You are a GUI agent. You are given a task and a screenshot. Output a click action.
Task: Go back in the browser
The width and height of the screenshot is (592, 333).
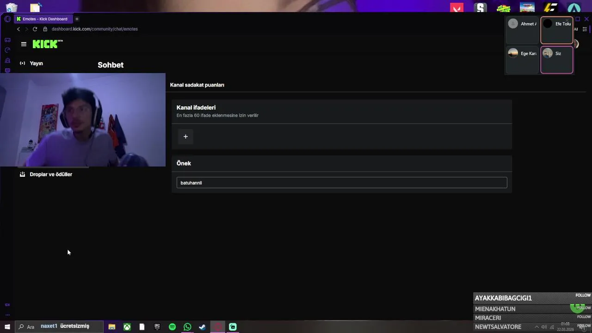coord(18,29)
